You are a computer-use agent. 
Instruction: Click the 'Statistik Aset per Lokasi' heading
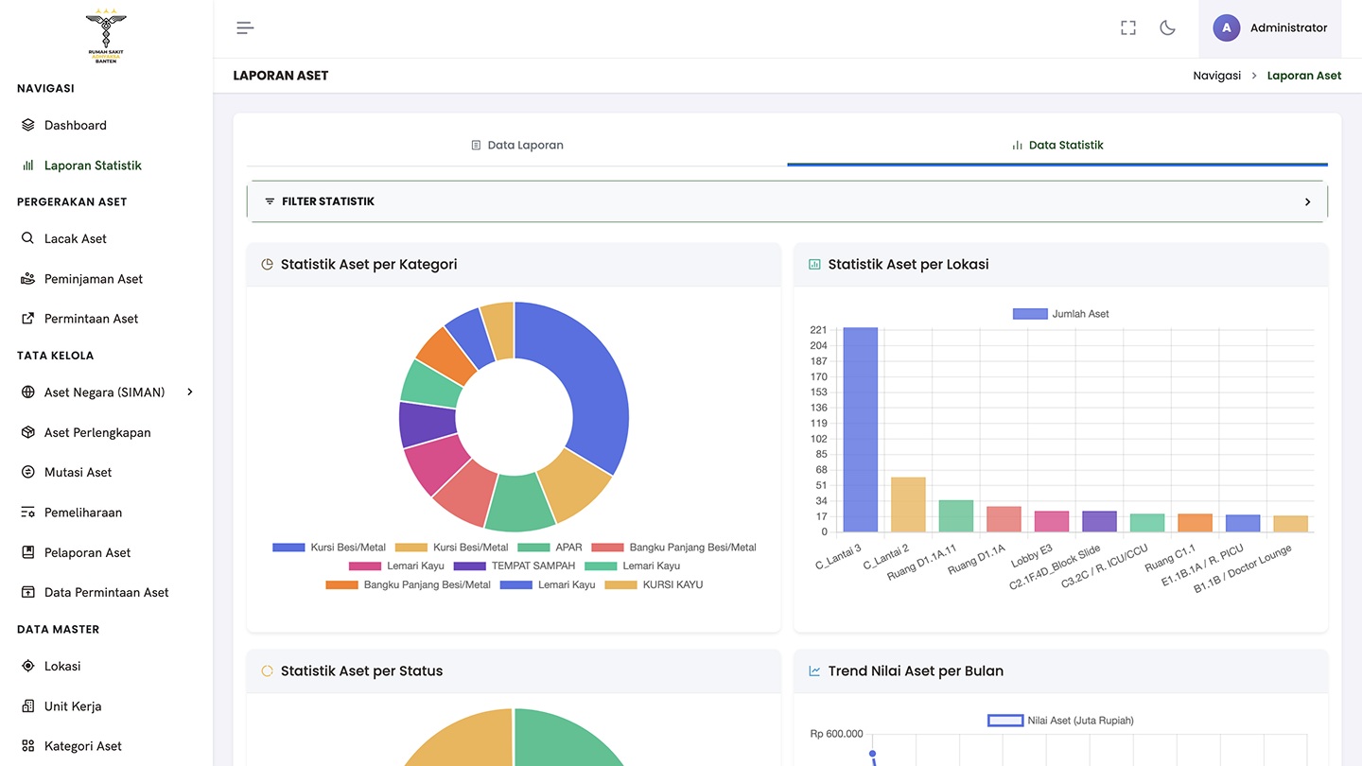(908, 265)
